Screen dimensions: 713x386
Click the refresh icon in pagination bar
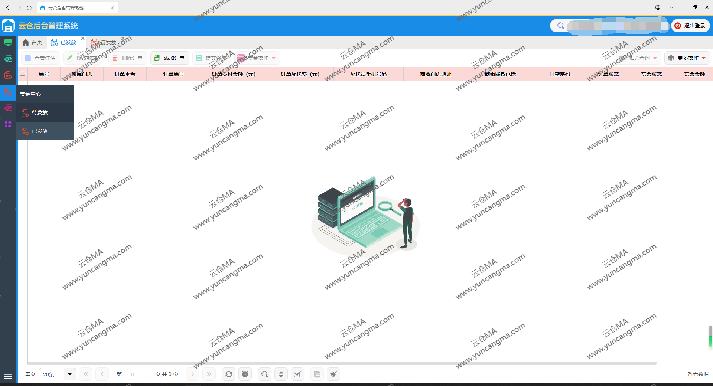(x=229, y=374)
